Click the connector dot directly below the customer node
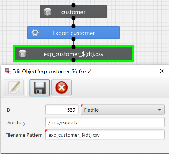Screen dimensions: 169x154 click(x=73, y=19)
